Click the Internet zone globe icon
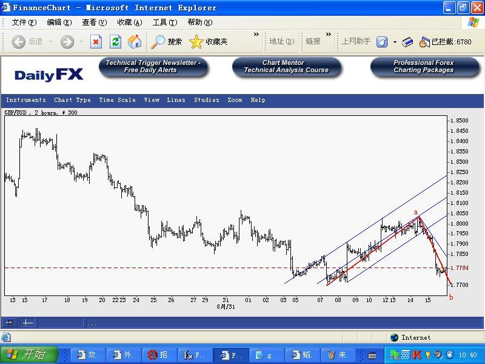 point(394,337)
